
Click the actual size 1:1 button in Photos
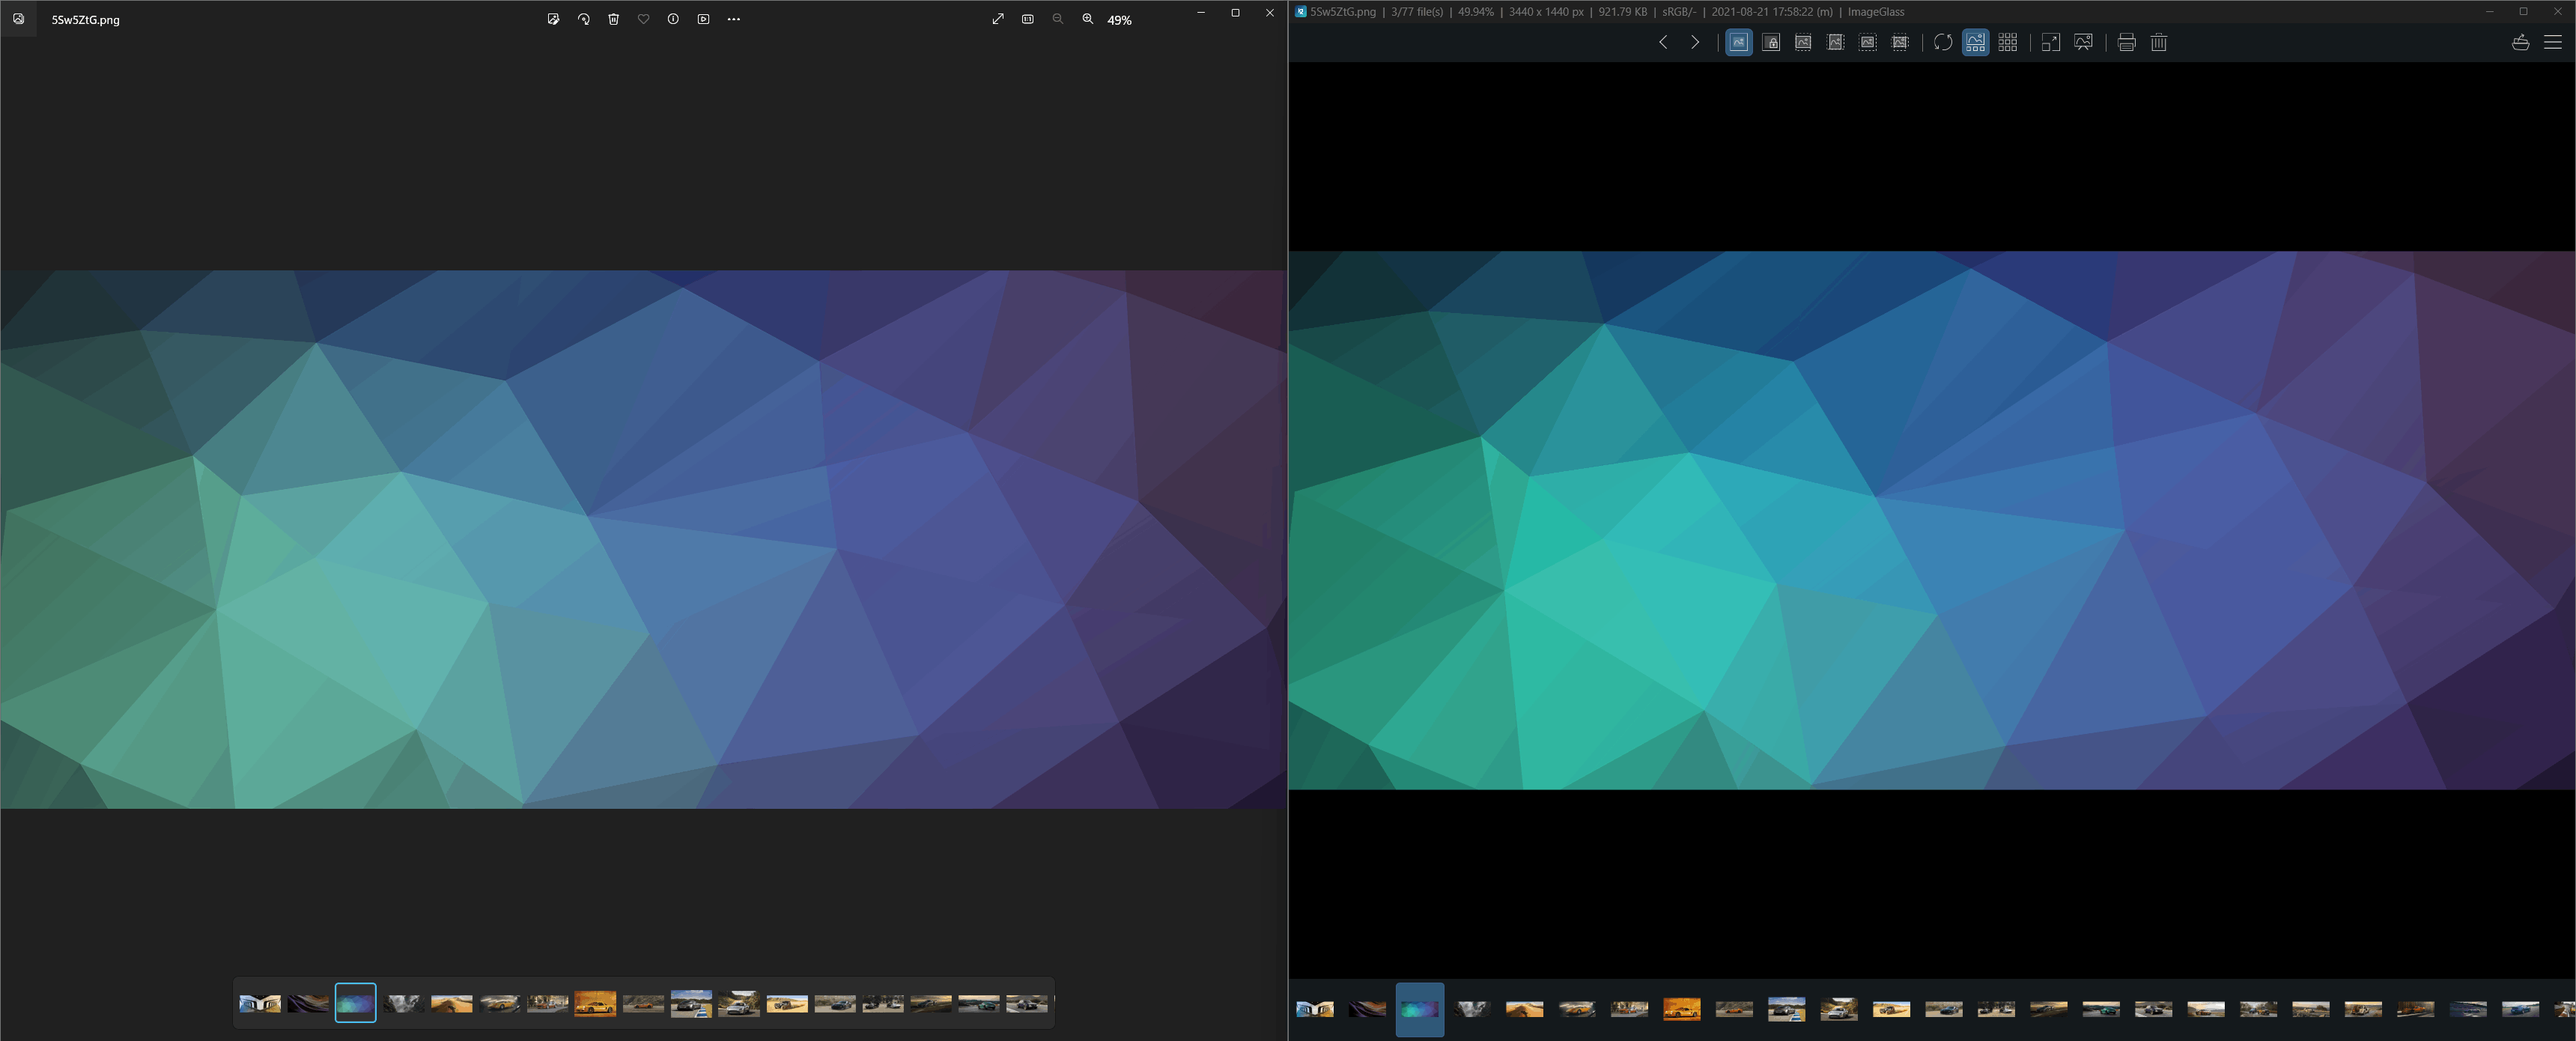pos(1028,19)
